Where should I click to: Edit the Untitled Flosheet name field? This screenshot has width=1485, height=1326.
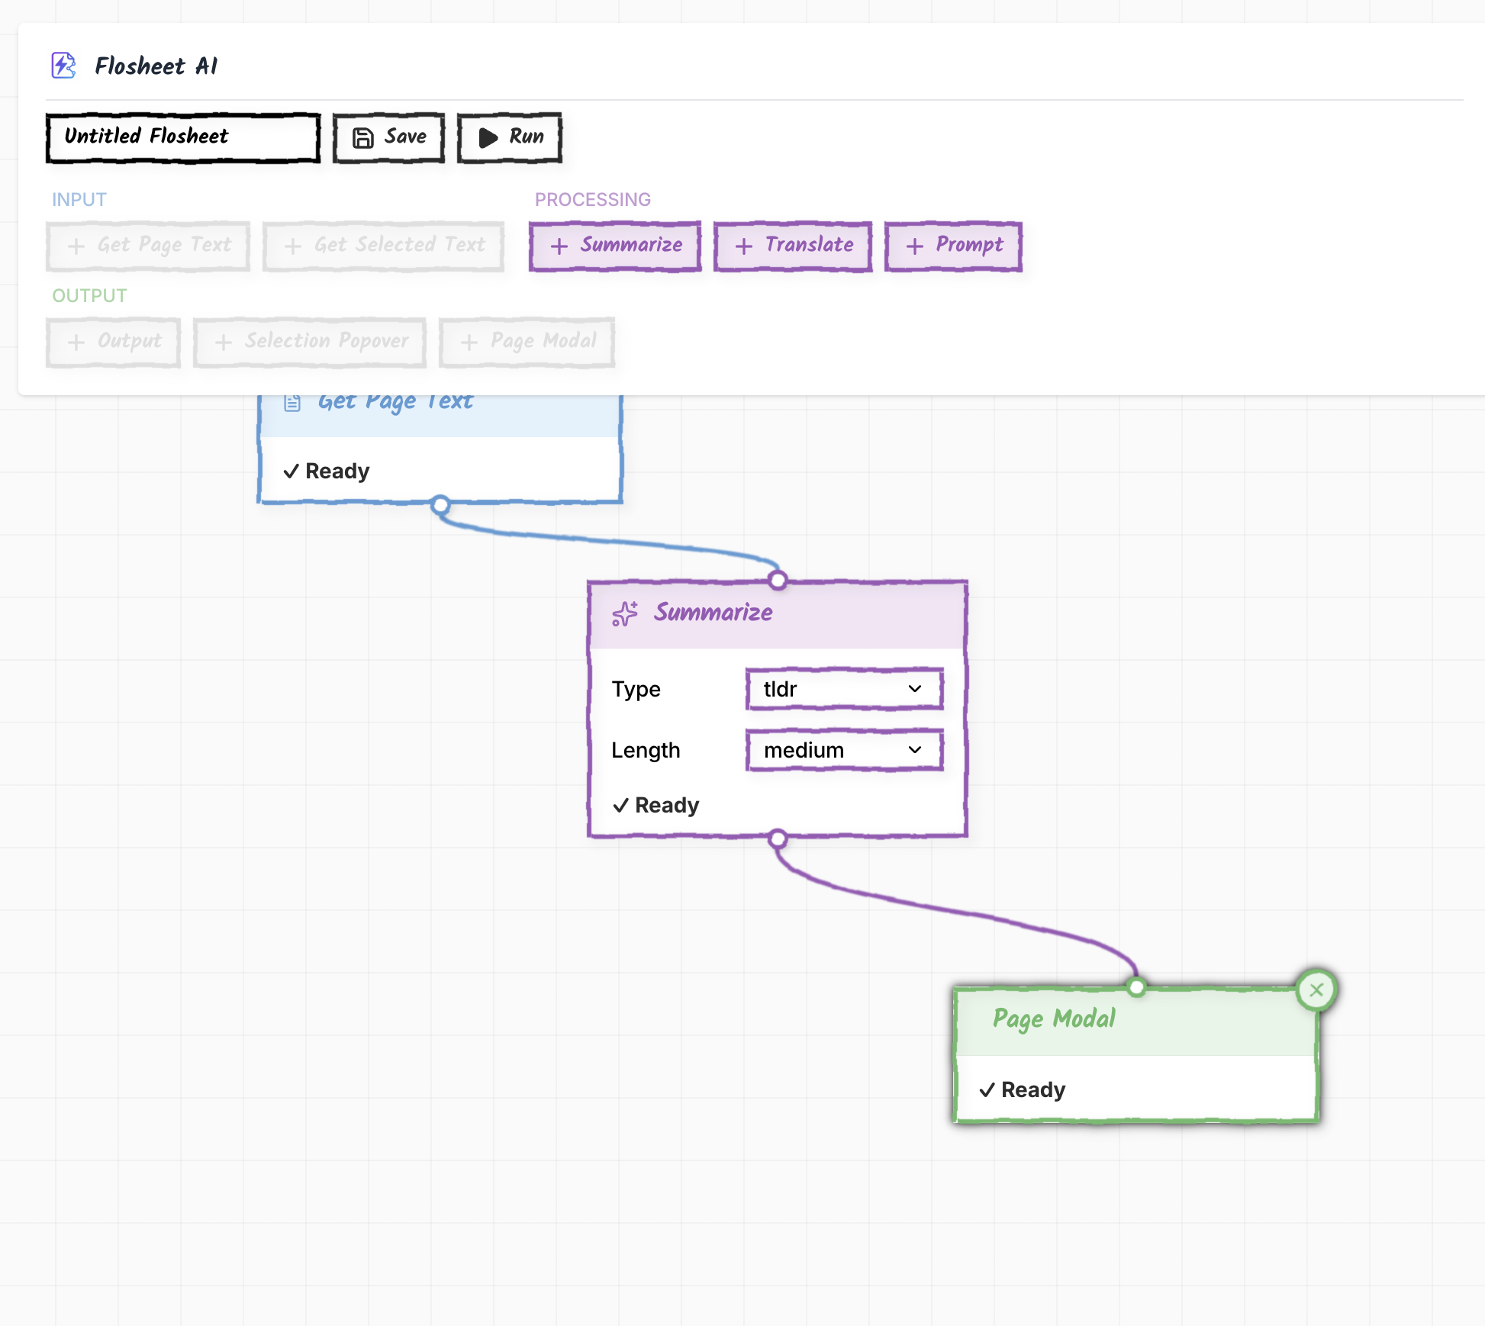182,137
